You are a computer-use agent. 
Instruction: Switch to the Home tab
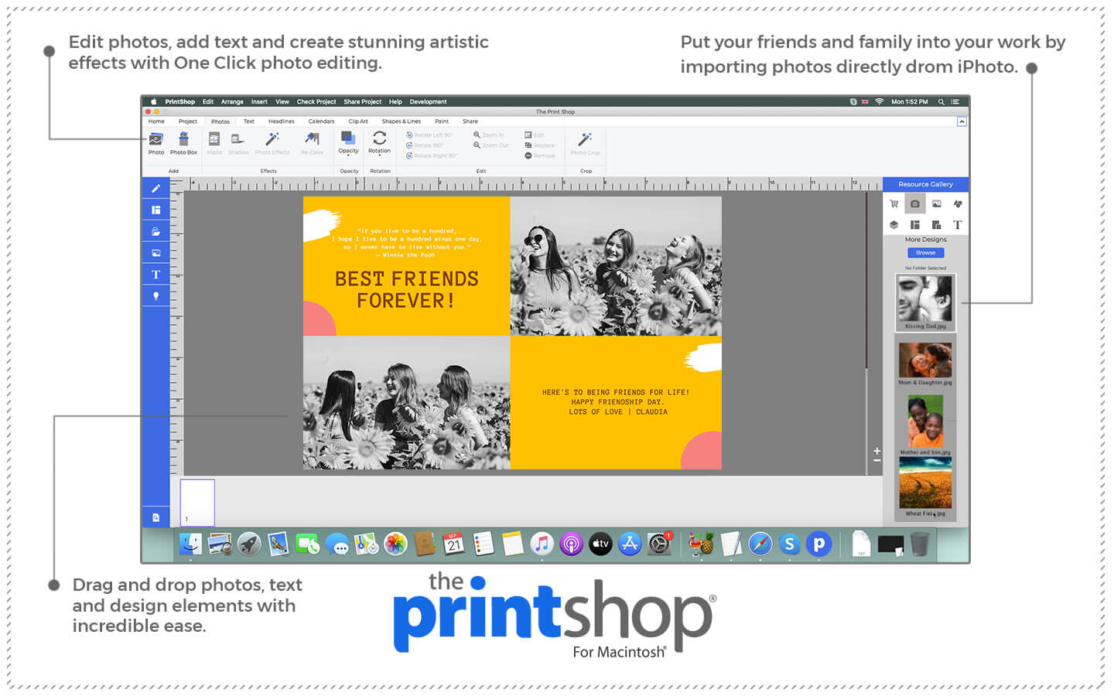(x=156, y=121)
